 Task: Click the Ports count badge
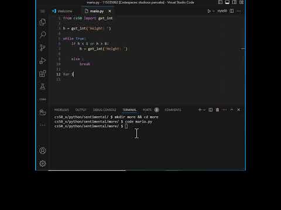pyautogui.click(x=156, y=110)
